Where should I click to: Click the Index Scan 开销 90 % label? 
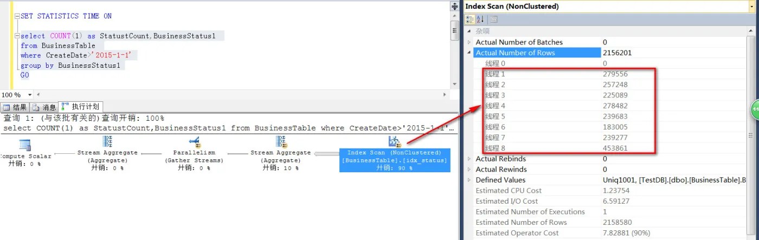[394, 168]
